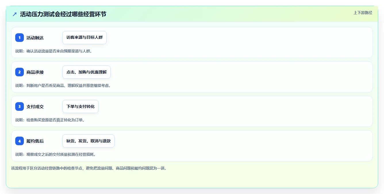The width and height of the screenshot is (384, 194).
Task: Open the 上下游路径 label in header
Action: (x=363, y=13)
